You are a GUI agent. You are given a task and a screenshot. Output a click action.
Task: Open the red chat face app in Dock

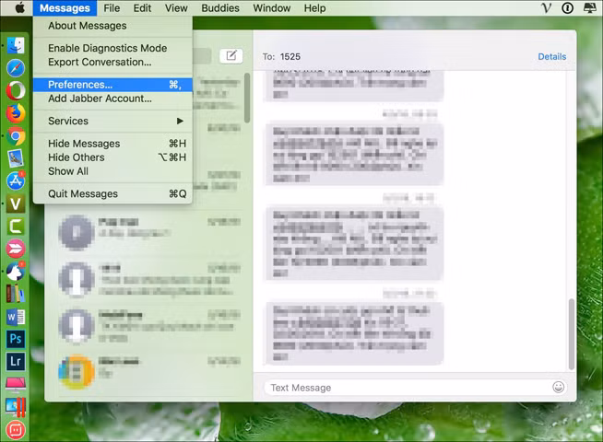point(16,430)
